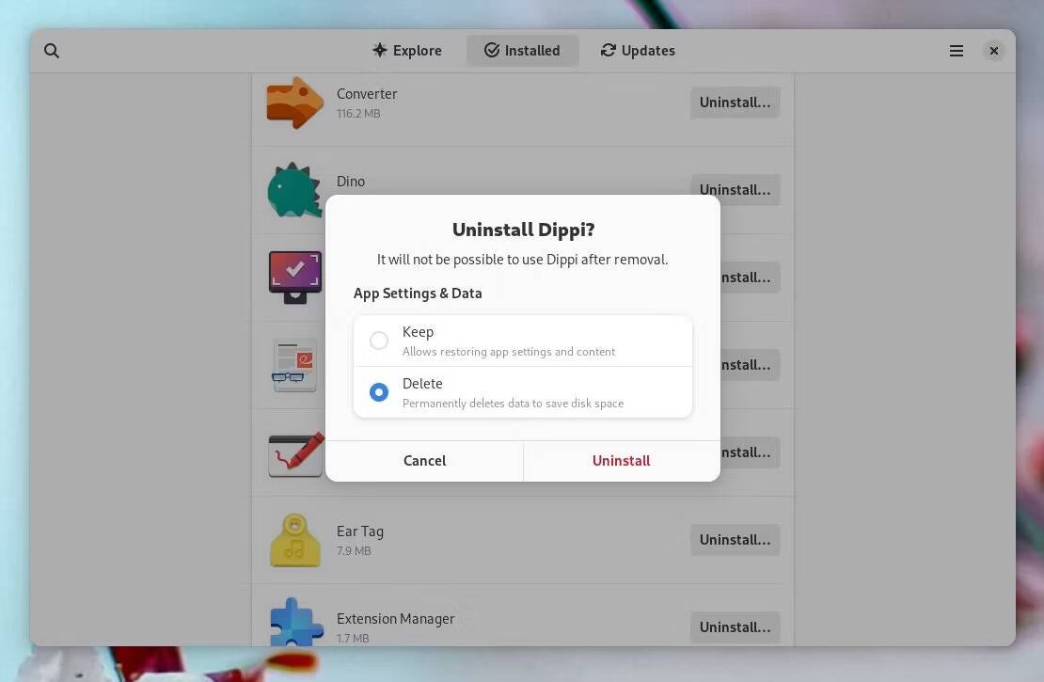Click the 7.9 MB size text
The image size is (1044, 682).
tap(354, 551)
